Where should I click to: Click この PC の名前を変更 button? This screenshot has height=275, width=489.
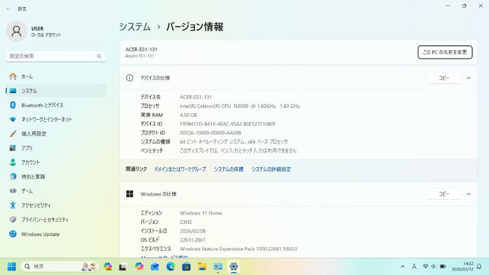445,52
